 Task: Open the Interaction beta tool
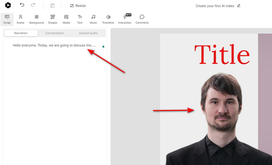point(125,19)
